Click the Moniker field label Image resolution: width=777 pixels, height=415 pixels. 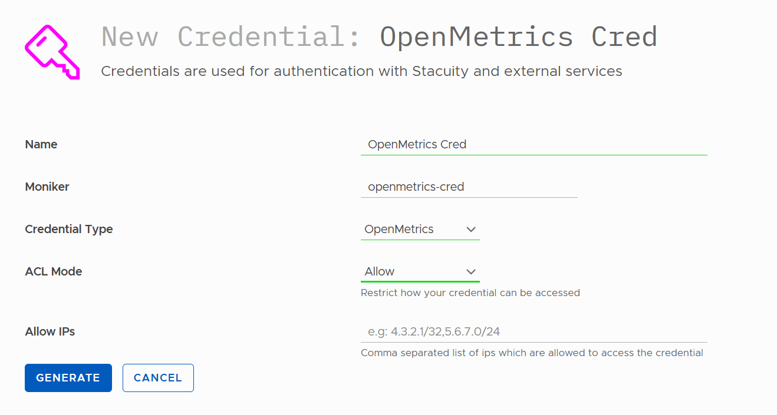pyautogui.click(x=47, y=187)
